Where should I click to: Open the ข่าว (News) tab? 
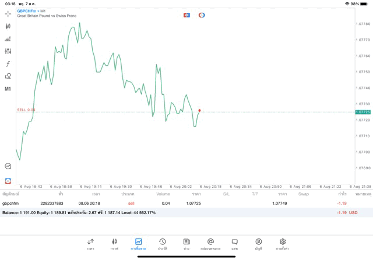click(x=186, y=243)
